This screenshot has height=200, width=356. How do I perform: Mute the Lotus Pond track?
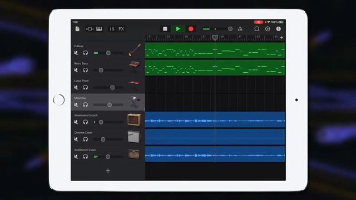(x=76, y=87)
